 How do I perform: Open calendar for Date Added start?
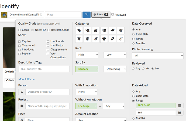click(x=180, y=105)
